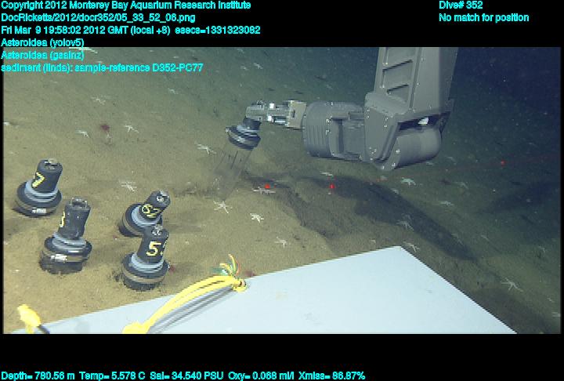The image size is (564, 381).
Task: Select the 'Asteroidea (yolov5)' annotation
Action: (x=42, y=43)
